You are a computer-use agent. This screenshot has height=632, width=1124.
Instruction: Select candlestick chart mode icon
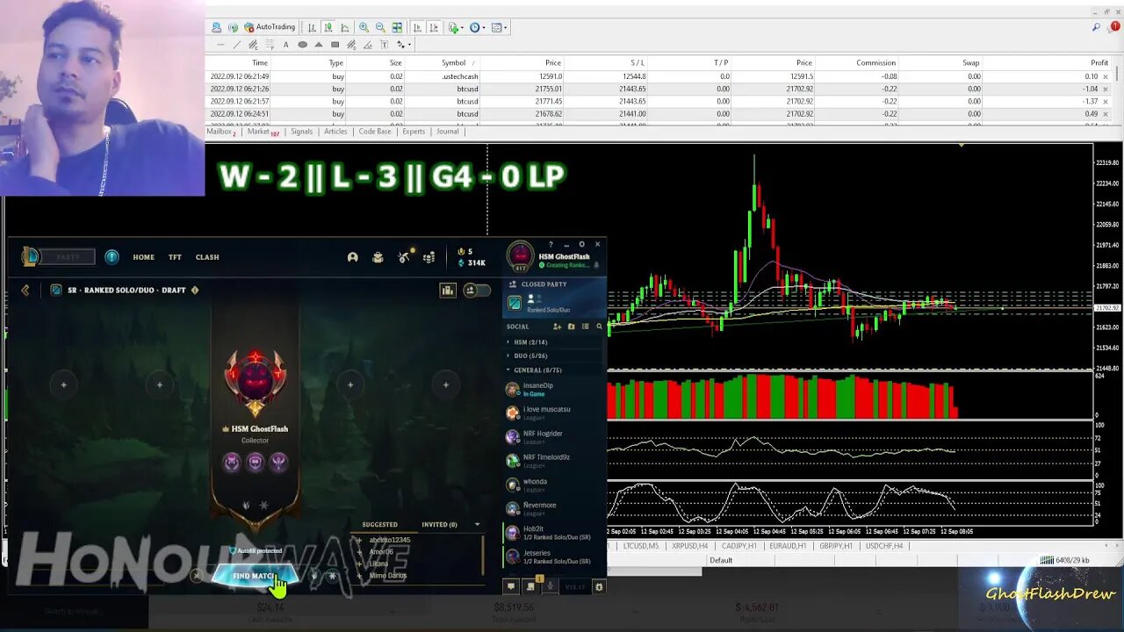click(x=328, y=27)
